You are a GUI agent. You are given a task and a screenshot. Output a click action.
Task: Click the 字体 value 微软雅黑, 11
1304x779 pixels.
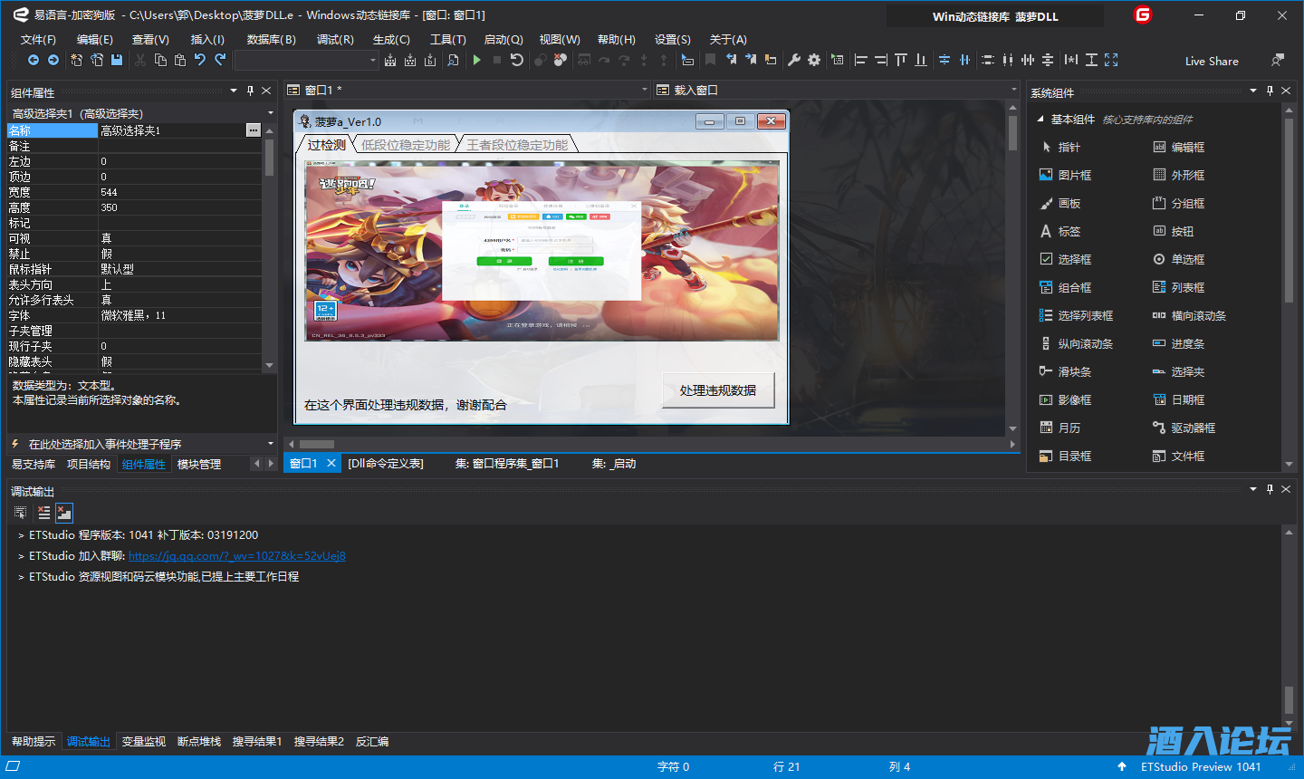point(180,315)
